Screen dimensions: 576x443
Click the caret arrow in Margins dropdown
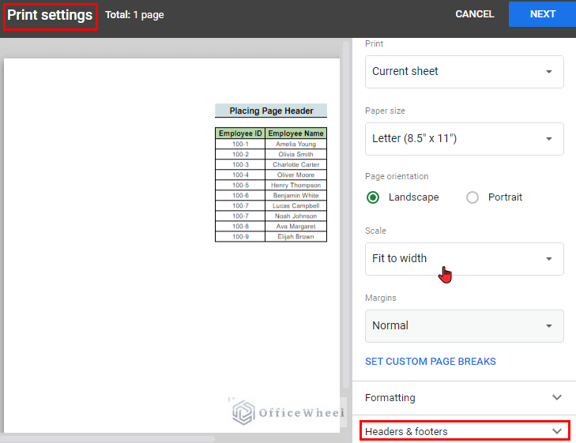[549, 326]
